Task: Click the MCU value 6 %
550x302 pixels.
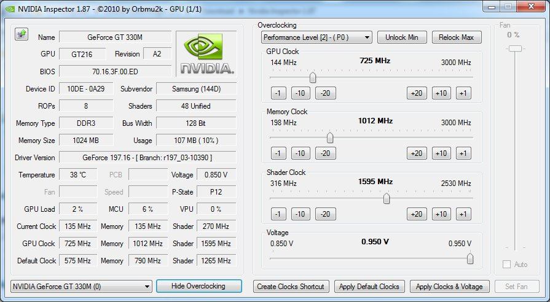Action: pyautogui.click(x=148, y=209)
